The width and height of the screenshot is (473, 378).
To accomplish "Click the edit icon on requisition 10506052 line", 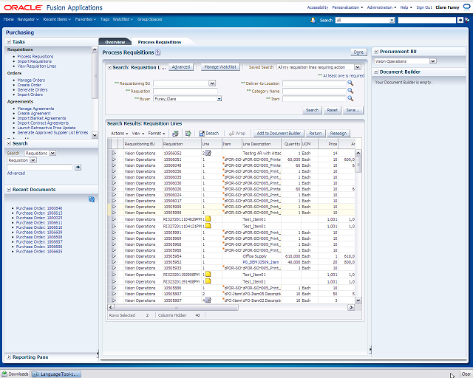I will click(x=208, y=153).
